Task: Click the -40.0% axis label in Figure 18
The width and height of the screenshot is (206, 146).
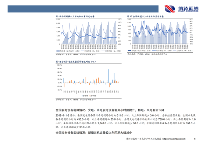Action: (x=59, y=90)
